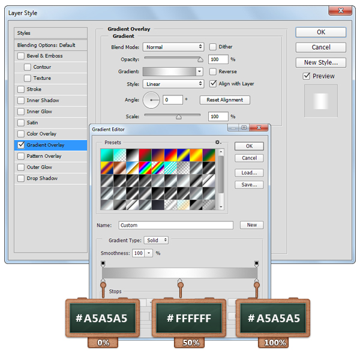Click the Reset Alignment button
This screenshot has width=360, height=360.
coord(225,100)
